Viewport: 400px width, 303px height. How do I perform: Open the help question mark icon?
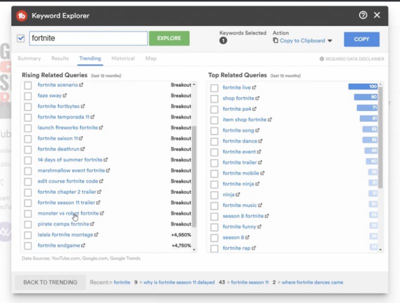point(363,15)
